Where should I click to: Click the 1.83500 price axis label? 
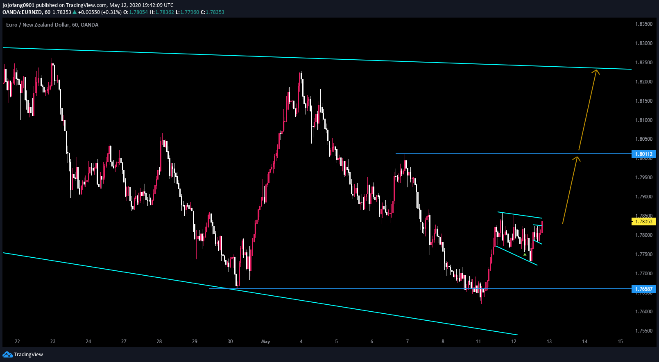(644, 24)
